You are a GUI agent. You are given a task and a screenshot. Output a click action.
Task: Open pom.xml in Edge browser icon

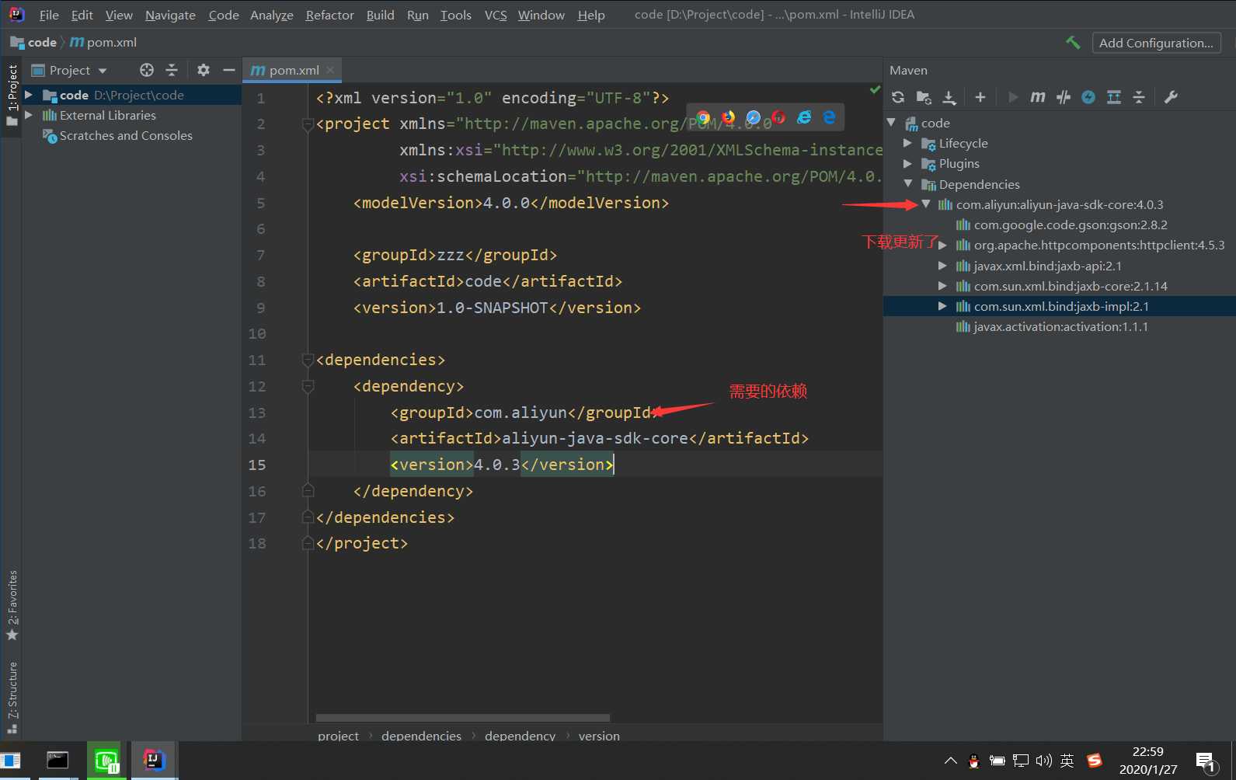click(x=829, y=117)
